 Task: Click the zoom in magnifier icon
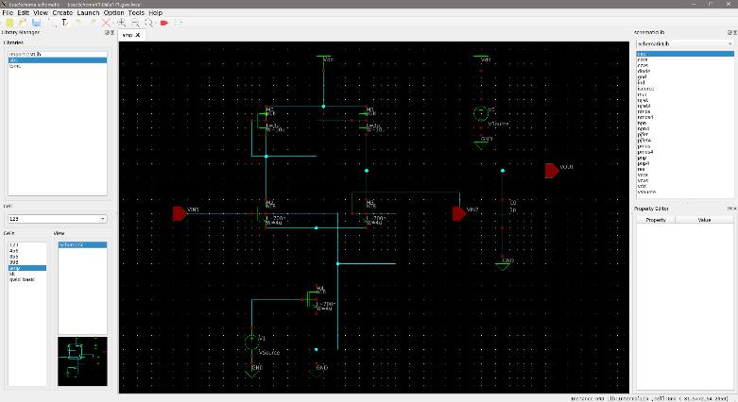click(x=121, y=22)
